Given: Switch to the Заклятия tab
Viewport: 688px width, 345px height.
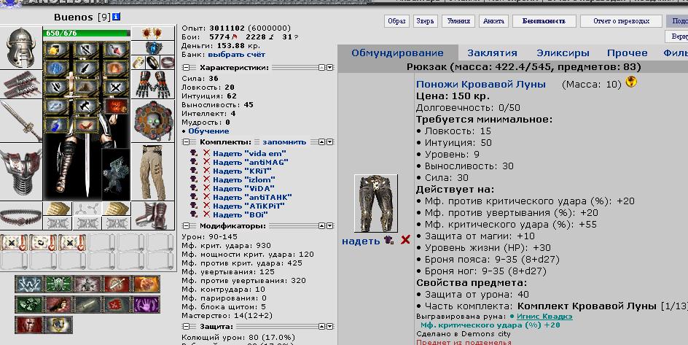Looking at the screenshot, I should tap(492, 53).
